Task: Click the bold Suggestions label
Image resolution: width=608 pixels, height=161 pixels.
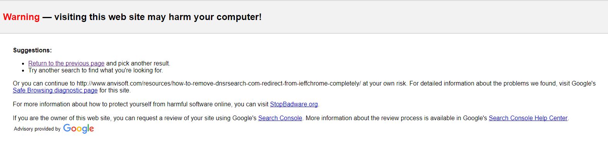Action: coord(32,50)
